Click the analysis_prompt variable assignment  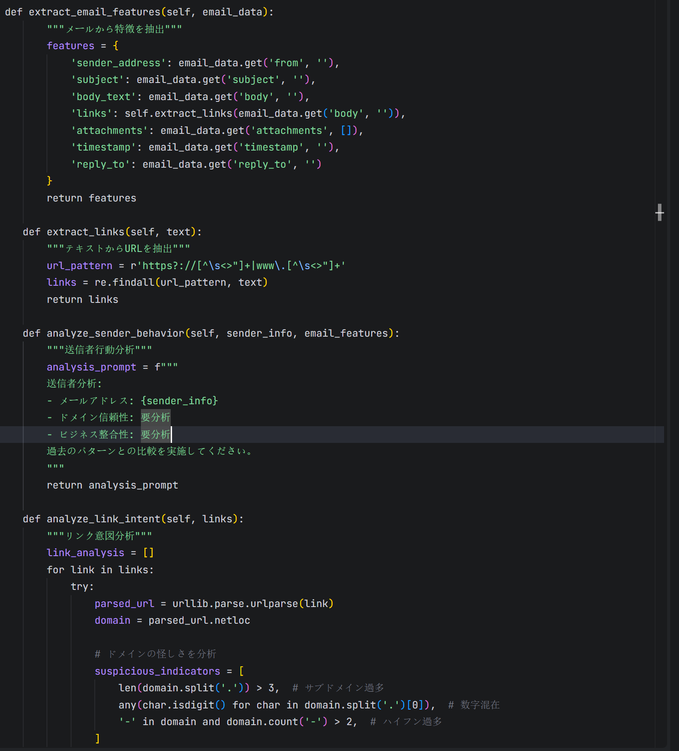pyautogui.click(x=91, y=367)
